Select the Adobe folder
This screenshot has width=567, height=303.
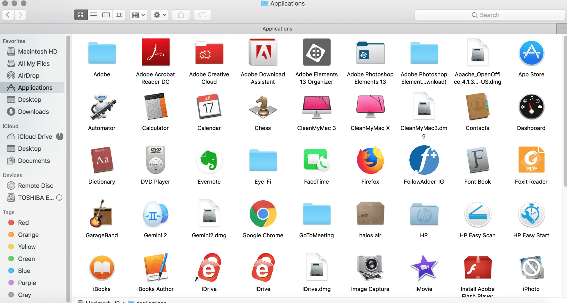point(102,53)
